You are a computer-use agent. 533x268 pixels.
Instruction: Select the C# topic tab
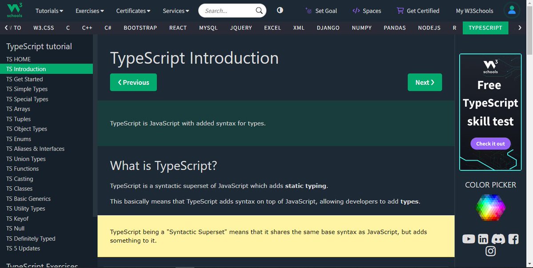[x=108, y=28]
